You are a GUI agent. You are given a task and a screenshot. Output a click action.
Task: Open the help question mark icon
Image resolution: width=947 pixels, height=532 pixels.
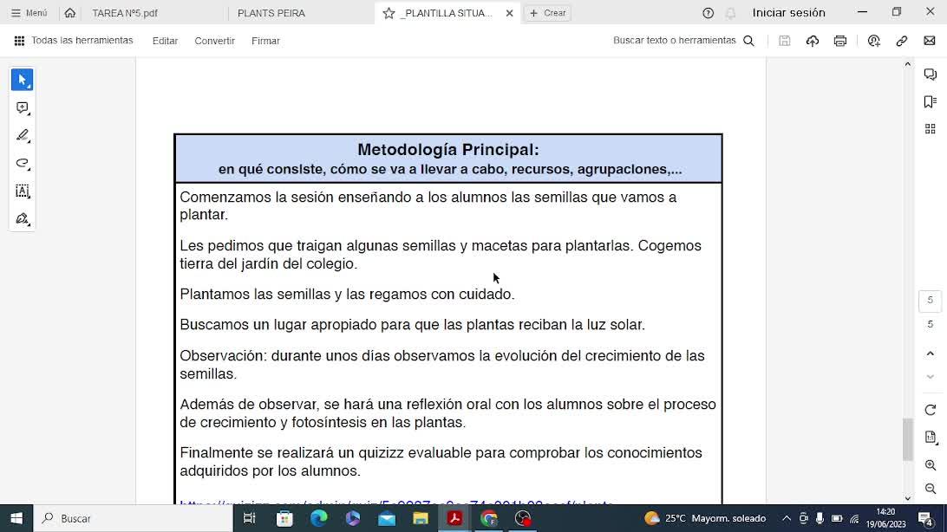708,13
